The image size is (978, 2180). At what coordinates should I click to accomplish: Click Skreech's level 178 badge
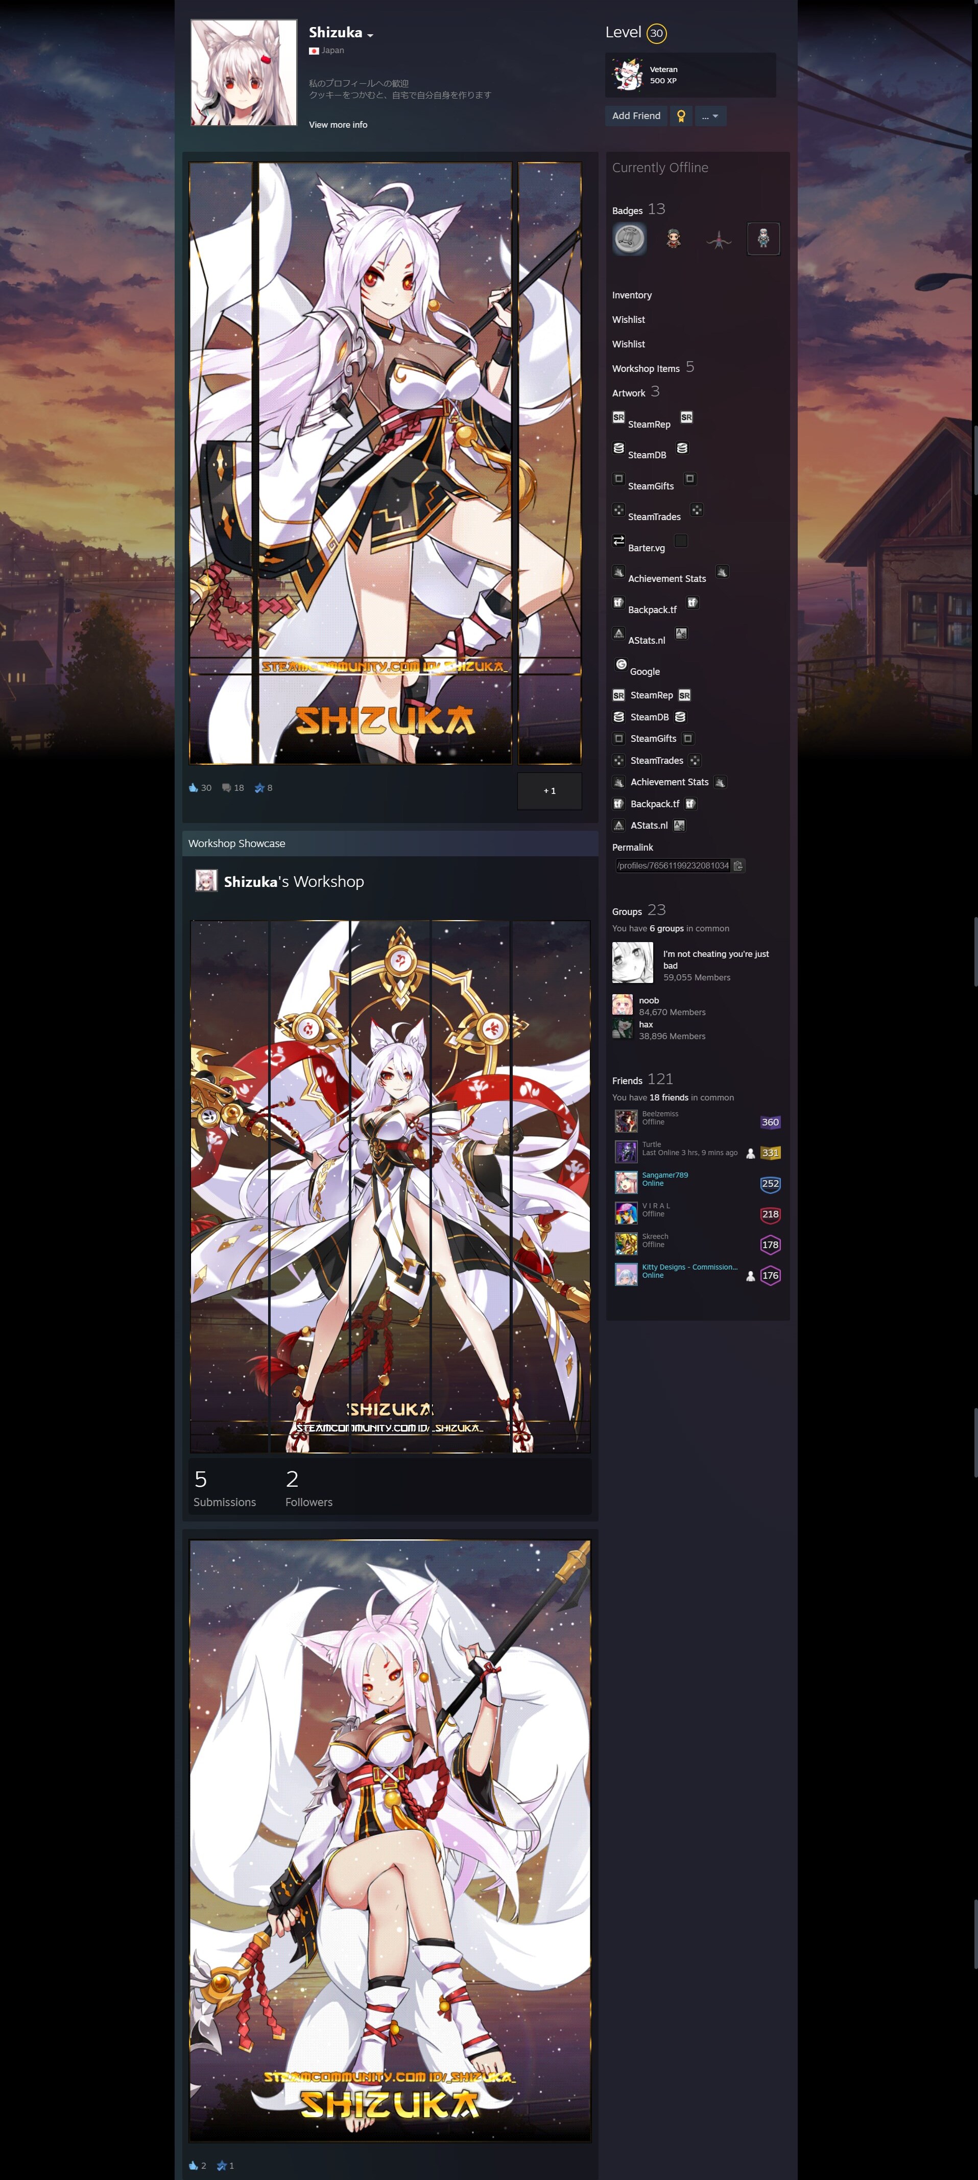click(770, 1245)
